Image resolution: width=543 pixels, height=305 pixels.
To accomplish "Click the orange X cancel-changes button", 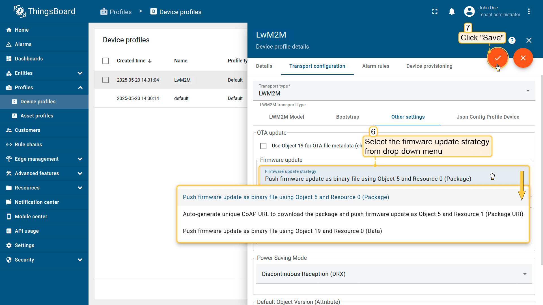I will pyautogui.click(x=523, y=58).
